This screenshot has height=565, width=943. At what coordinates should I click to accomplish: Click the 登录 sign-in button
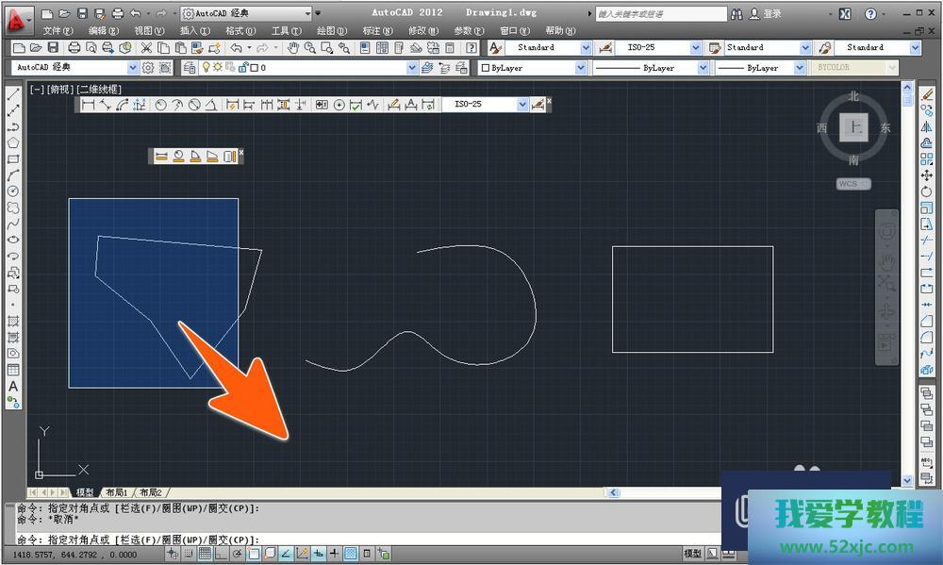click(772, 14)
